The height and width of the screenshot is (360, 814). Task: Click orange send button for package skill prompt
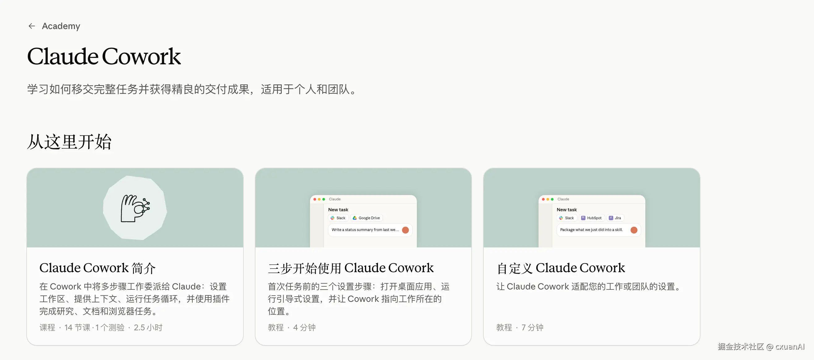634,230
